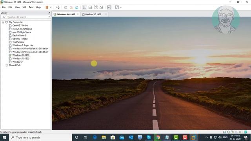Show hidden system tray icons

pyautogui.click(x=207, y=137)
